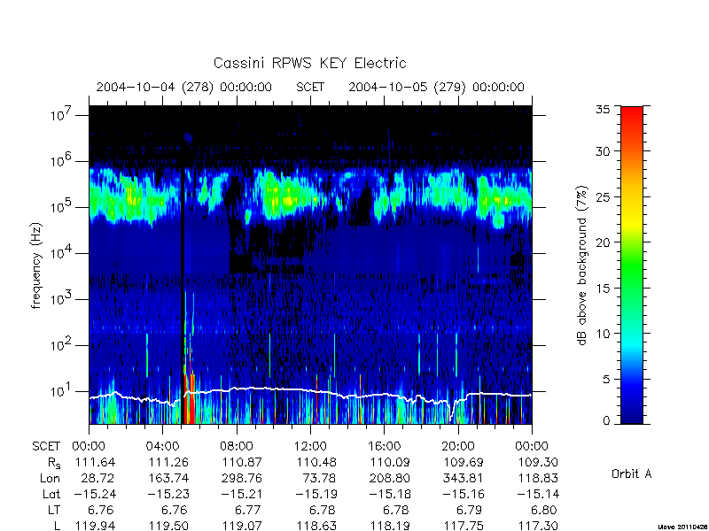Click the L row label
This screenshot has width=709, height=531.
57,526
